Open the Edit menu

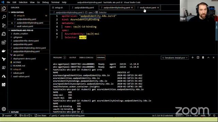[x=14, y=2]
